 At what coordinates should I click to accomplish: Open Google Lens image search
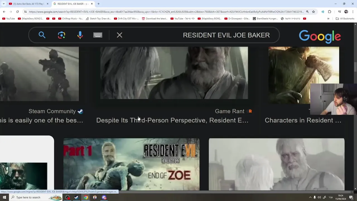pos(61,35)
